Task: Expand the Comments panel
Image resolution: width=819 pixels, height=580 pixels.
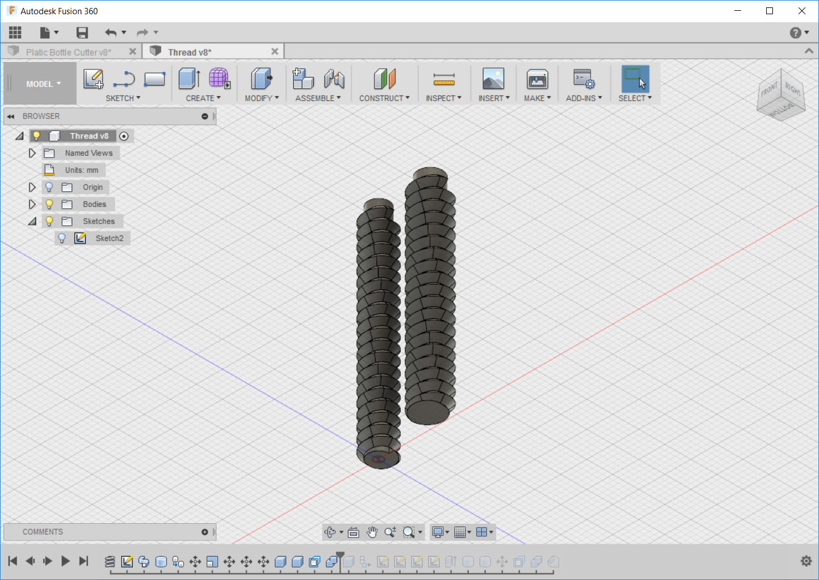Action: tap(205, 532)
